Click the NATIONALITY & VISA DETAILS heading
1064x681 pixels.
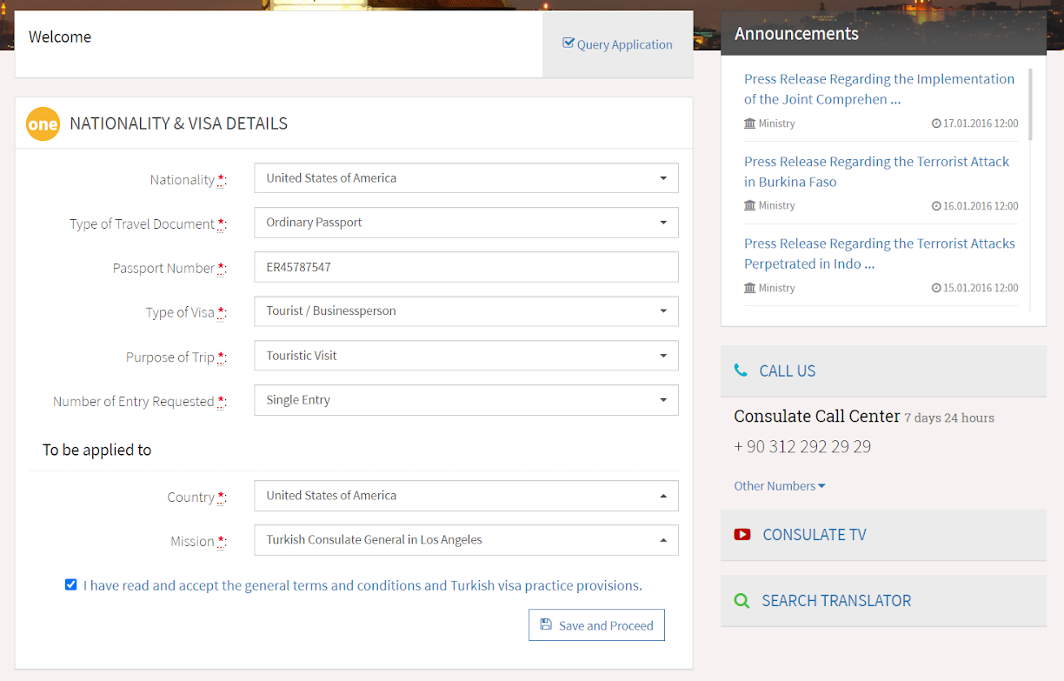click(x=178, y=124)
